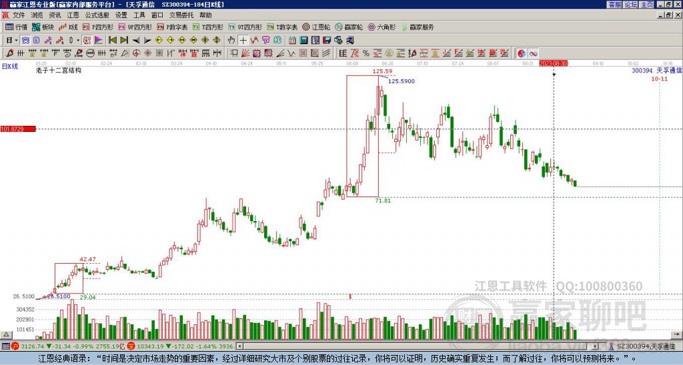683x365 pixels.
Task: Select the hand pan tool
Action: click(231, 41)
